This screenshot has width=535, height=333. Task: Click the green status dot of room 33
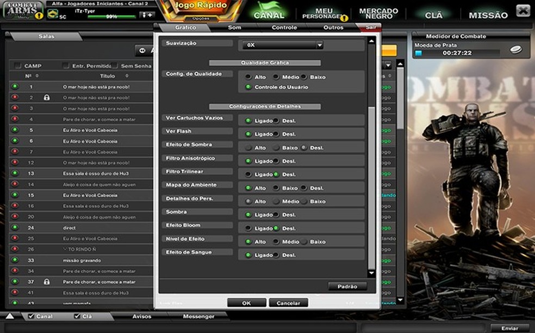point(15,260)
